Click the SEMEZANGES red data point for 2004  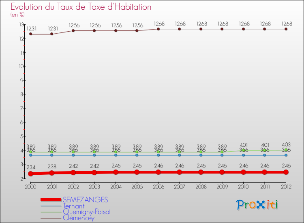click(116, 172)
